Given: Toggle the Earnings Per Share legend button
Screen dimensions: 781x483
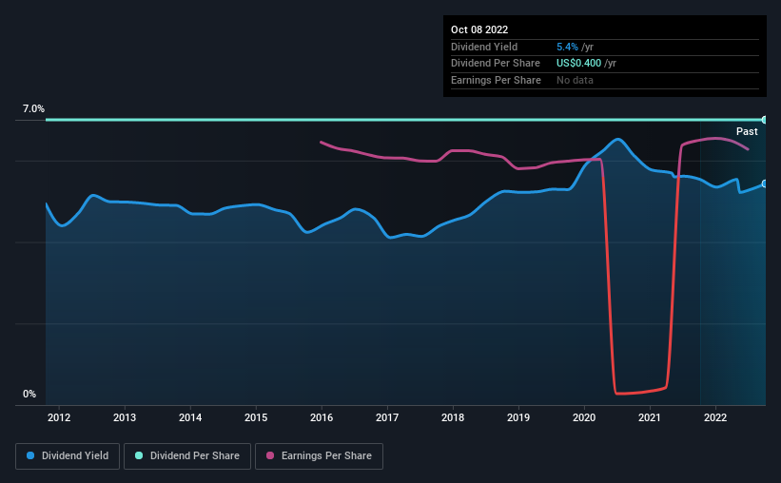Looking at the screenshot, I should 319,456.
